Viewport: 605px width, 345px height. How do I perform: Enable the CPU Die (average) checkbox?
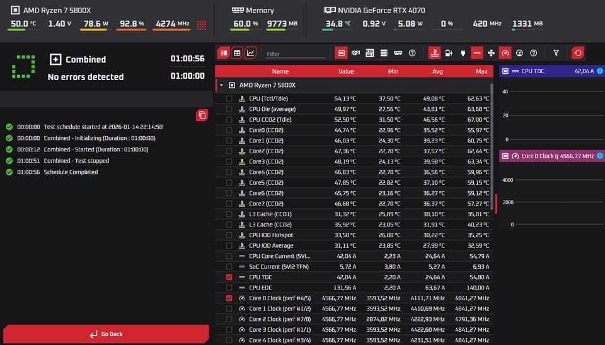(229, 109)
